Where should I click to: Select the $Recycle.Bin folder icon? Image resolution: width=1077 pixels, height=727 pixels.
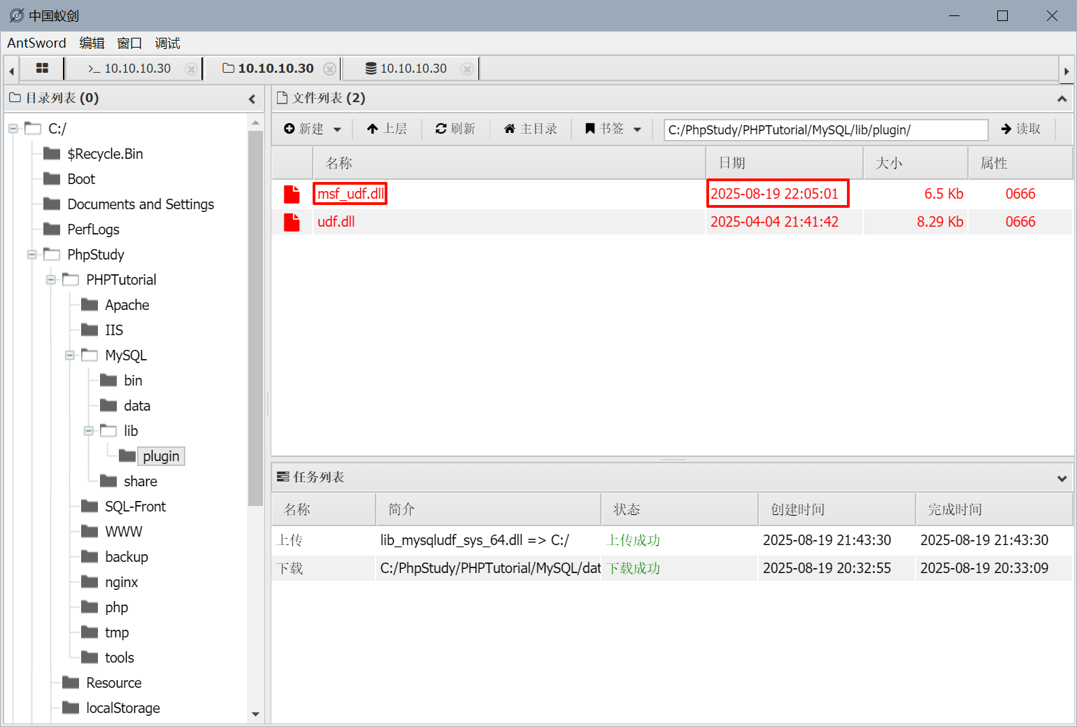tap(52, 154)
